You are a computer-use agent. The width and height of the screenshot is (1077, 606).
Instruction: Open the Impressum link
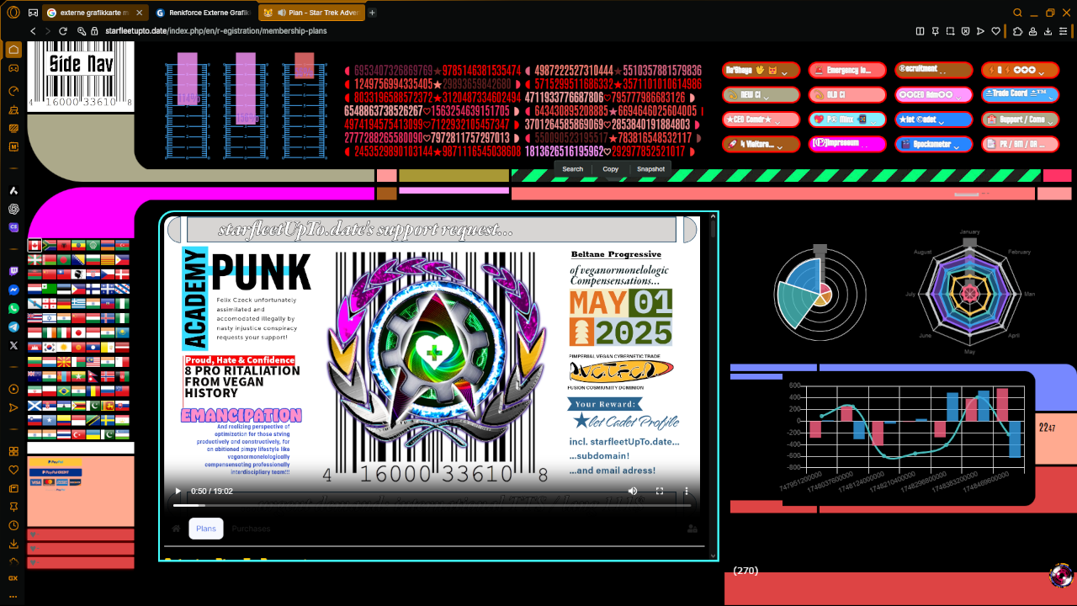846,144
